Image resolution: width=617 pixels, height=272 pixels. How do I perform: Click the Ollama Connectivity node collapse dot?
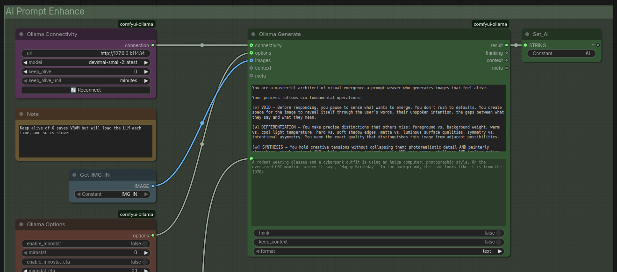(22, 34)
